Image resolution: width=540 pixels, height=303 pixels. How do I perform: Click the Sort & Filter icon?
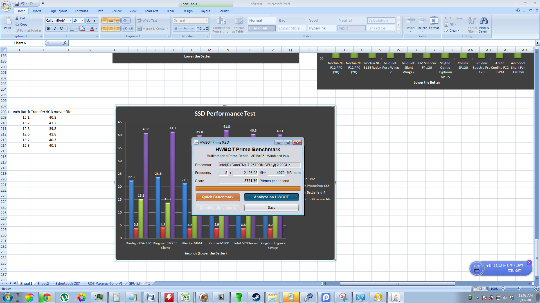point(472,21)
